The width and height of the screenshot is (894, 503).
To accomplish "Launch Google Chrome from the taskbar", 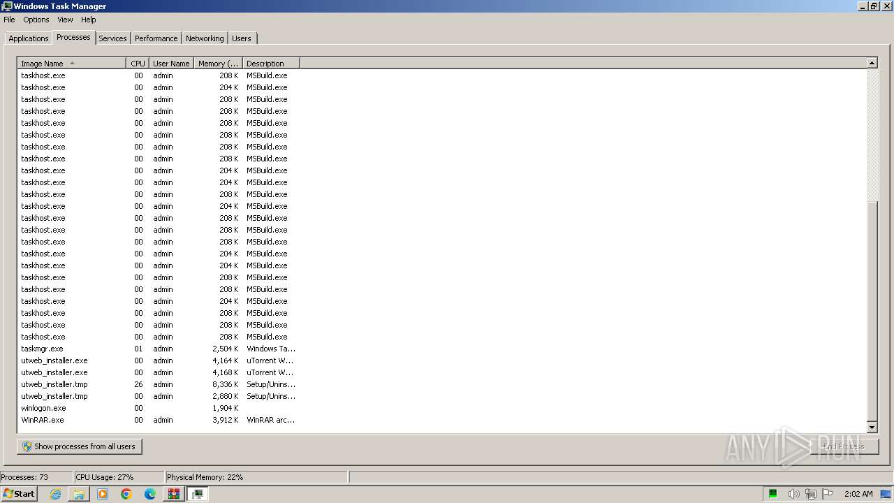I will [126, 494].
